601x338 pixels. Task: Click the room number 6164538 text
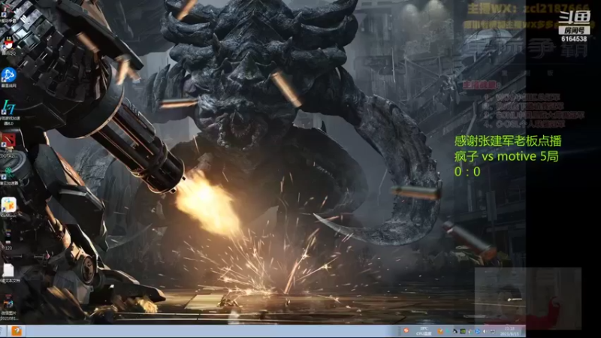[574, 39]
